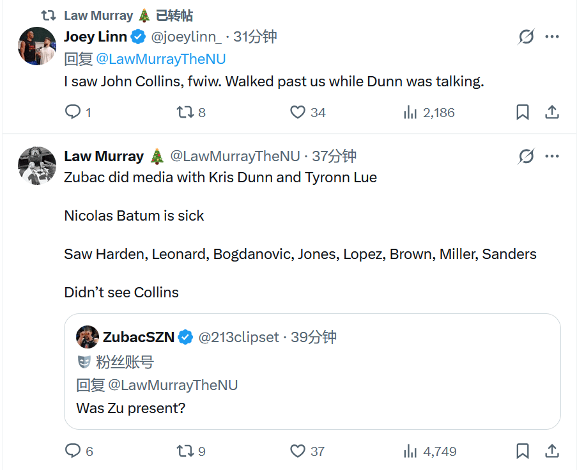Repost Joey Linn's John Collins tweet
Screen dimensions: 577x470
[x=185, y=113]
